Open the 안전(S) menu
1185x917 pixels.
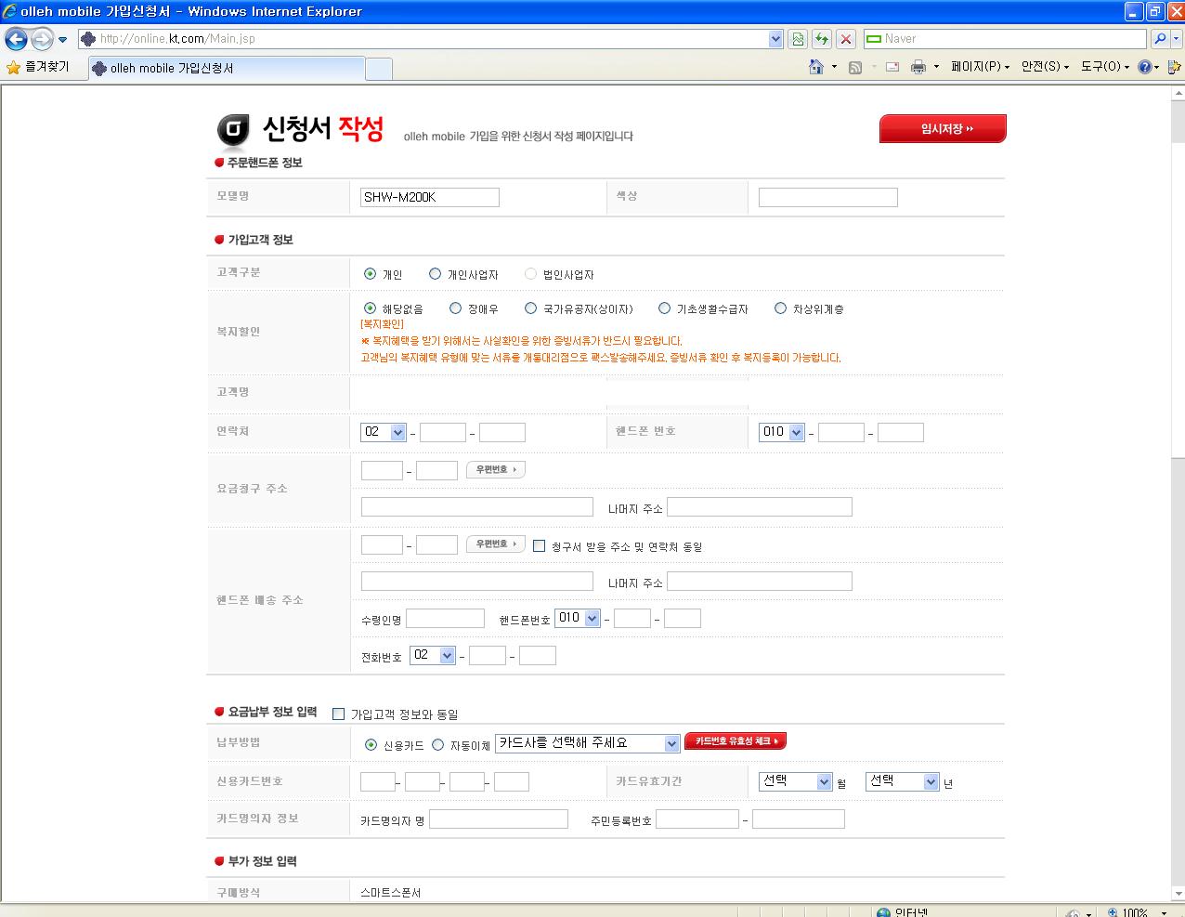tap(1045, 67)
